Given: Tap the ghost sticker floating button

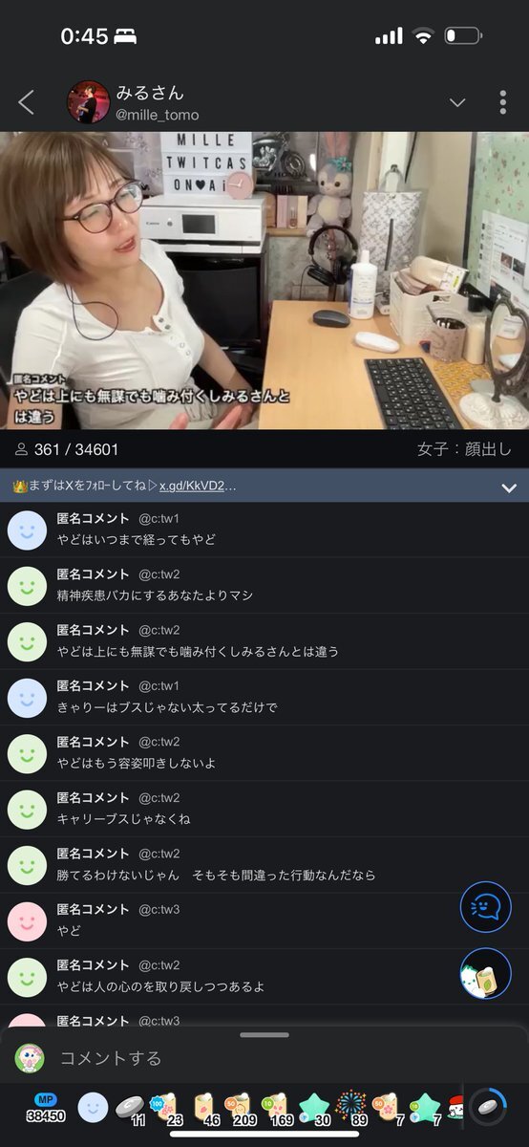Looking at the screenshot, I should pos(486,974).
